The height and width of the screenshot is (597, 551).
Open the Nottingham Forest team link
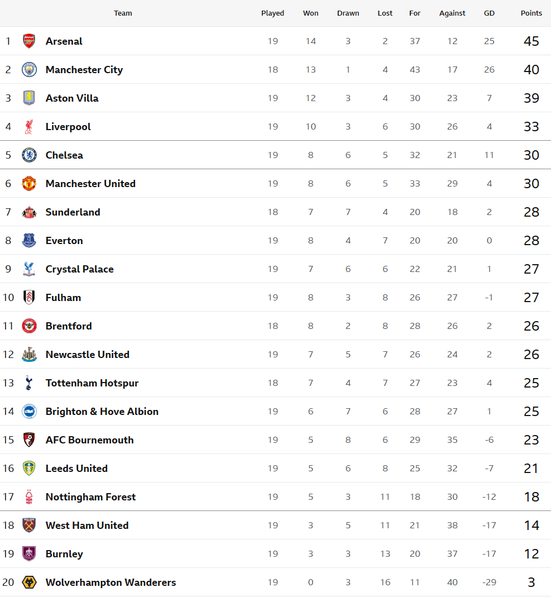(90, 496)
